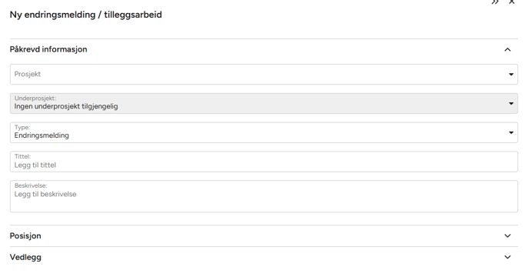
Task: Open the Prosjekt dropdown field
Action: pyautogui.click(x=264, y=75)
